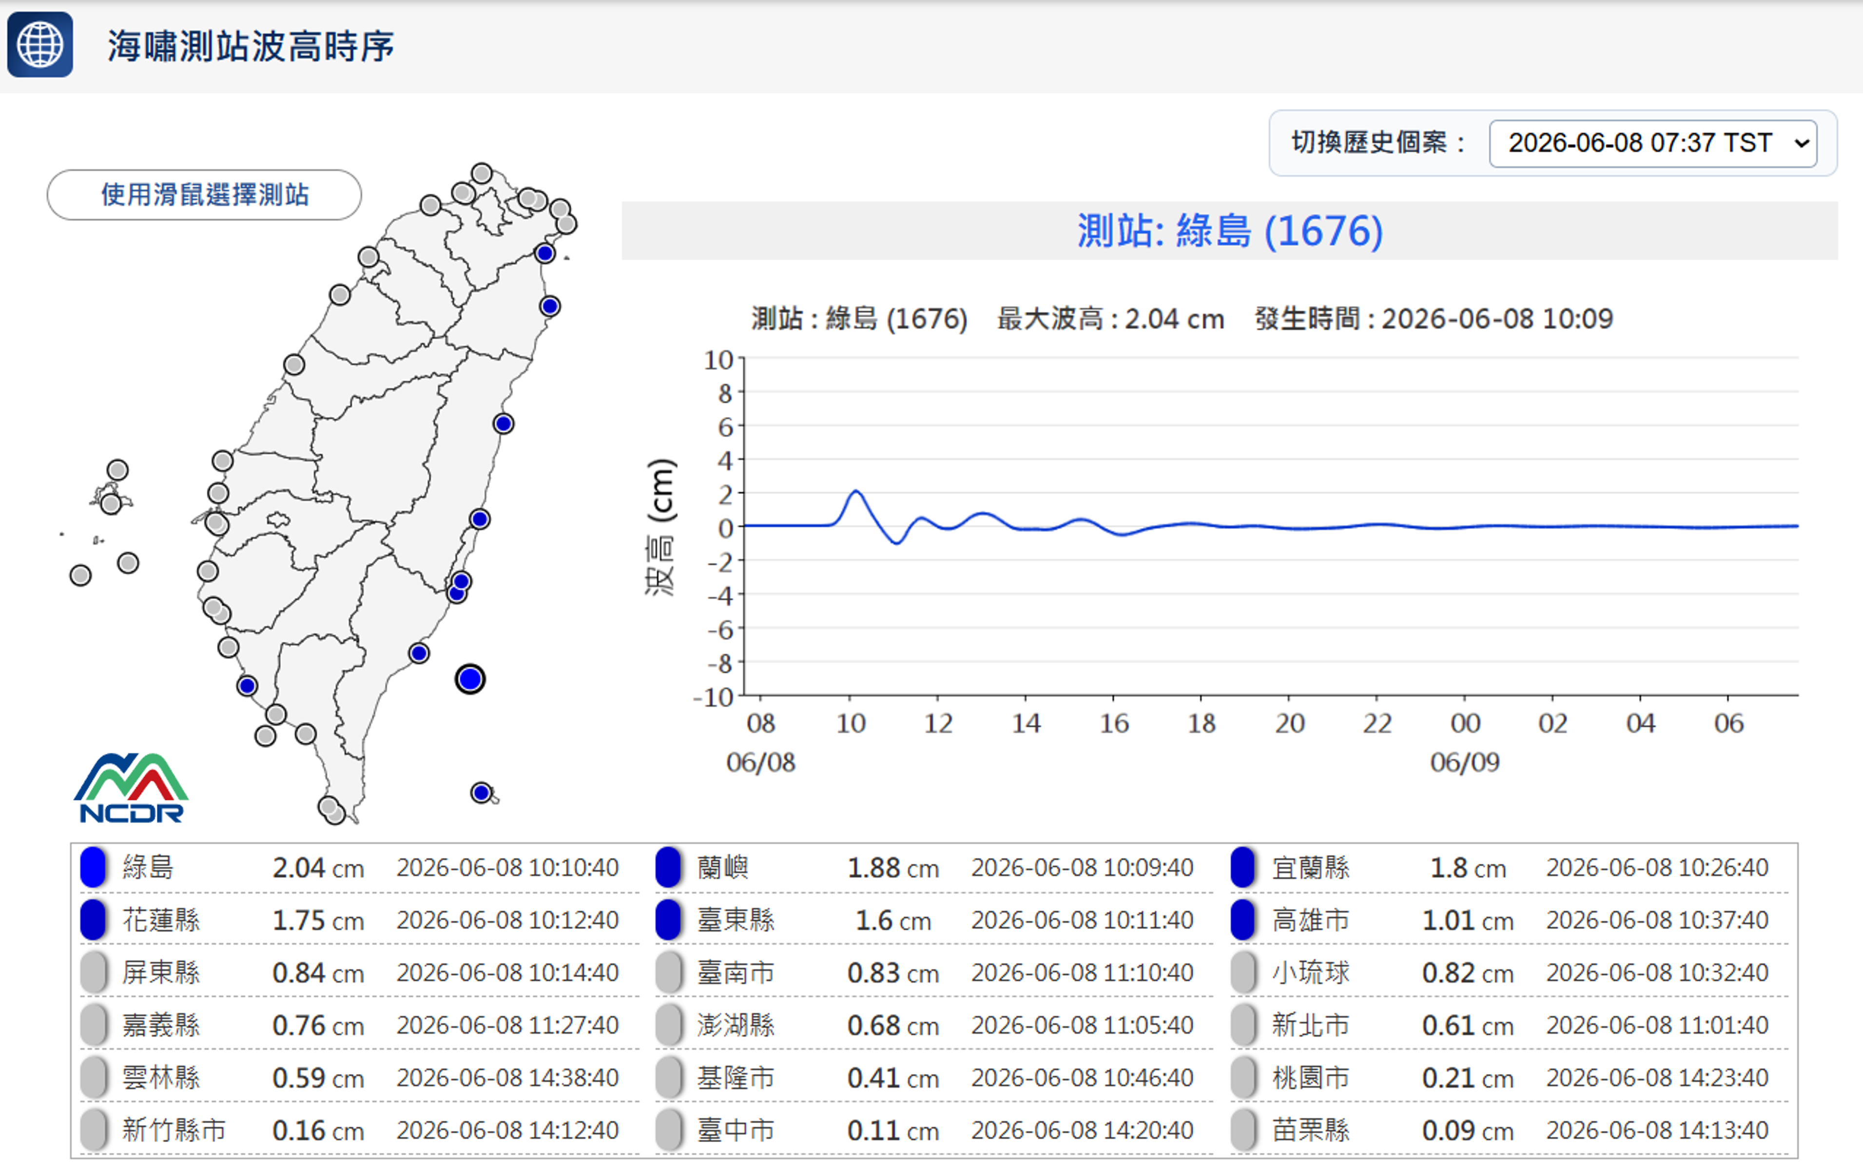The image size is (1863, 1165).
Task: Select the 臺南市 row label
Action: pyautogui.click(x=736, y=973)
